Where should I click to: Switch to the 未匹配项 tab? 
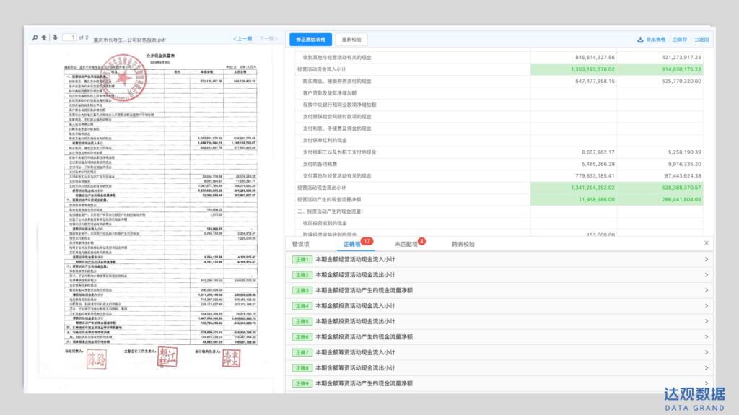[x=406, y=244]
